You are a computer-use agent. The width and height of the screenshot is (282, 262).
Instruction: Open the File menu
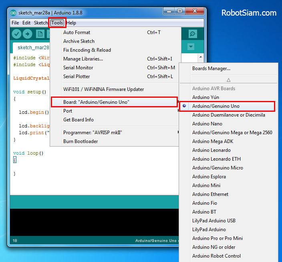15,23
